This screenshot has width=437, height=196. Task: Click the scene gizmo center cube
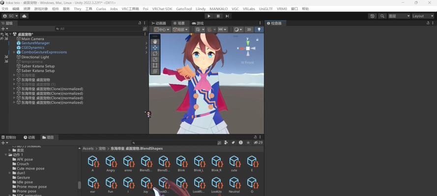248,49
